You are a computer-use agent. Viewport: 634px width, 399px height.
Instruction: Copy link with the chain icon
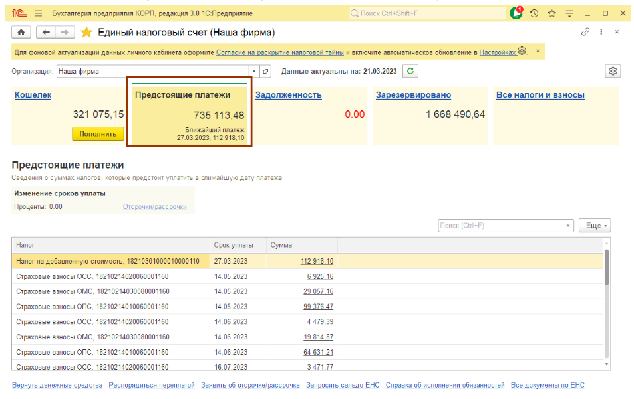click(x=585, y=32)
